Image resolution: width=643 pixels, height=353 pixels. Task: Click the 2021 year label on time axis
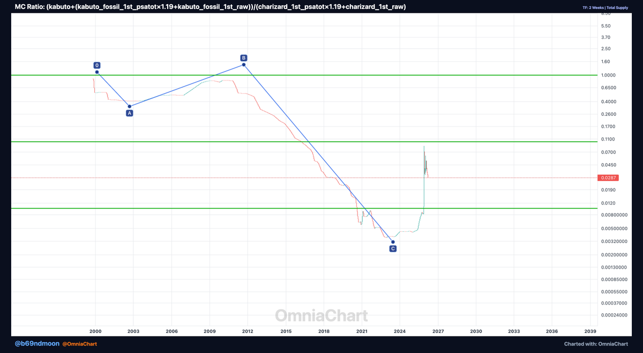pos(362,332)
